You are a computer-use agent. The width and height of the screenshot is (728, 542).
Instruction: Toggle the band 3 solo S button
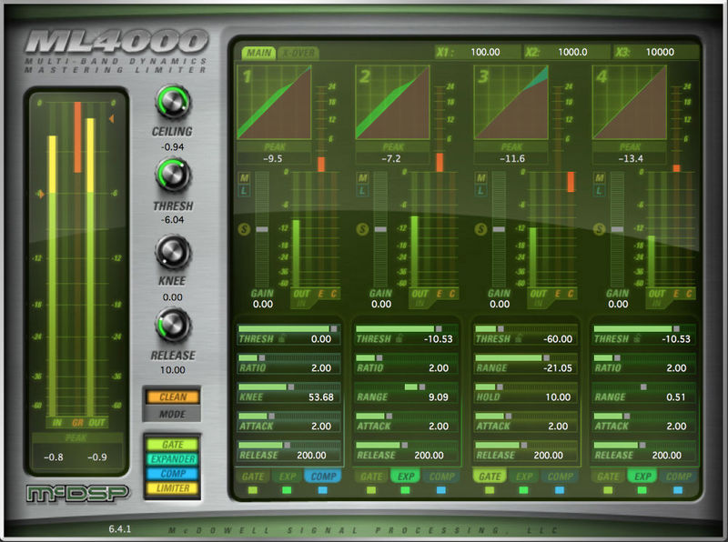click(481, 229)
